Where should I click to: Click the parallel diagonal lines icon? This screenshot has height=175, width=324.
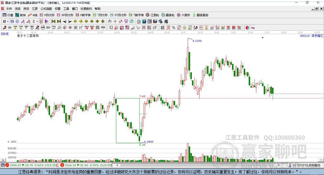pyautogui.click(x=154, y=28)
